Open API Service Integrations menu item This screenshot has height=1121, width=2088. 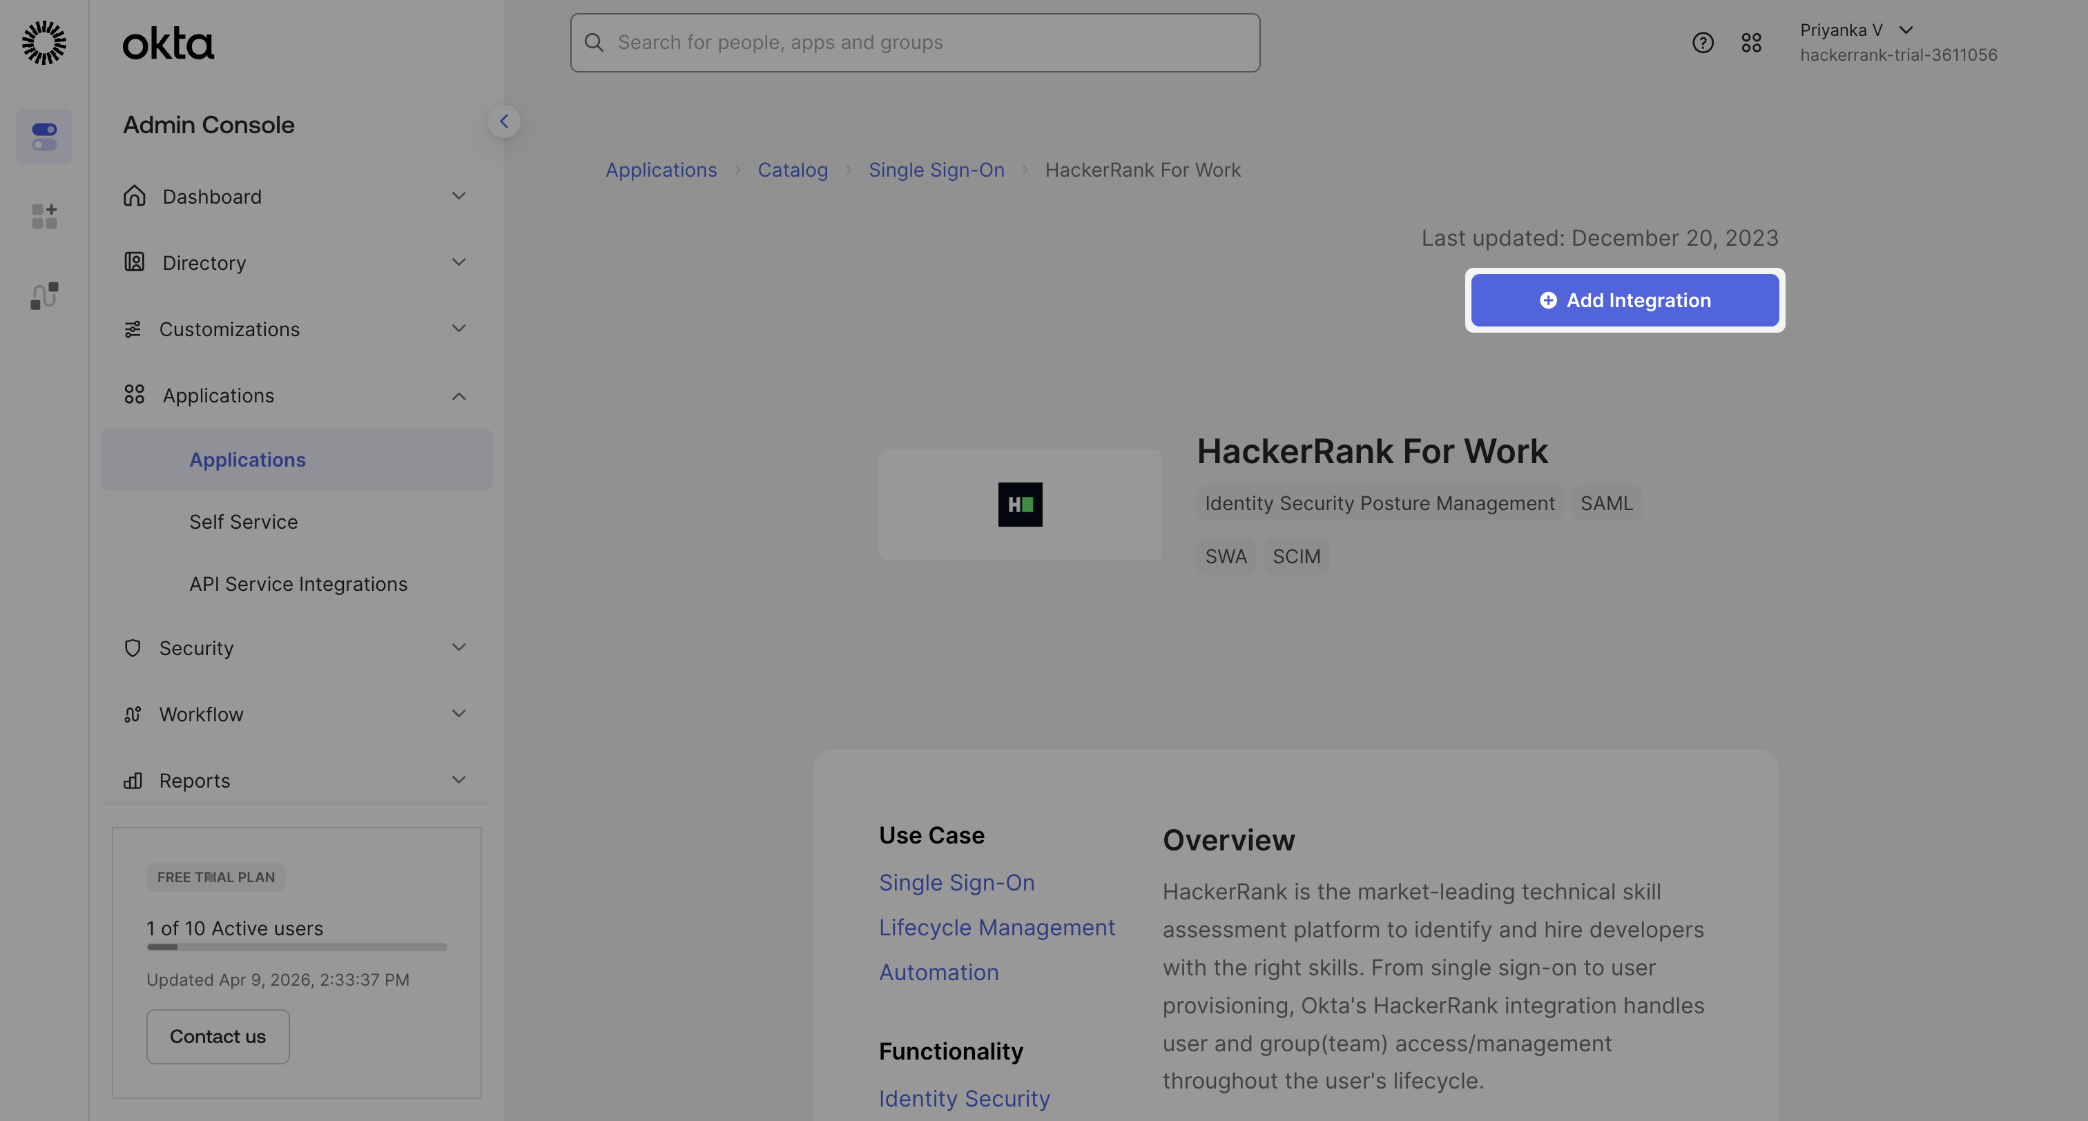coord(298,583)
